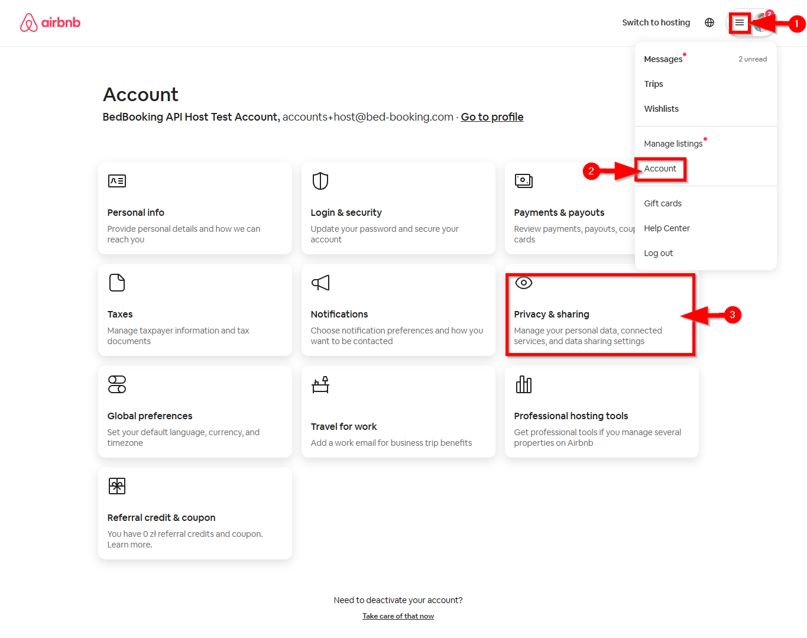
Task: Click 'Get professional tools if you manage several properties'
Action: point(597,438)
